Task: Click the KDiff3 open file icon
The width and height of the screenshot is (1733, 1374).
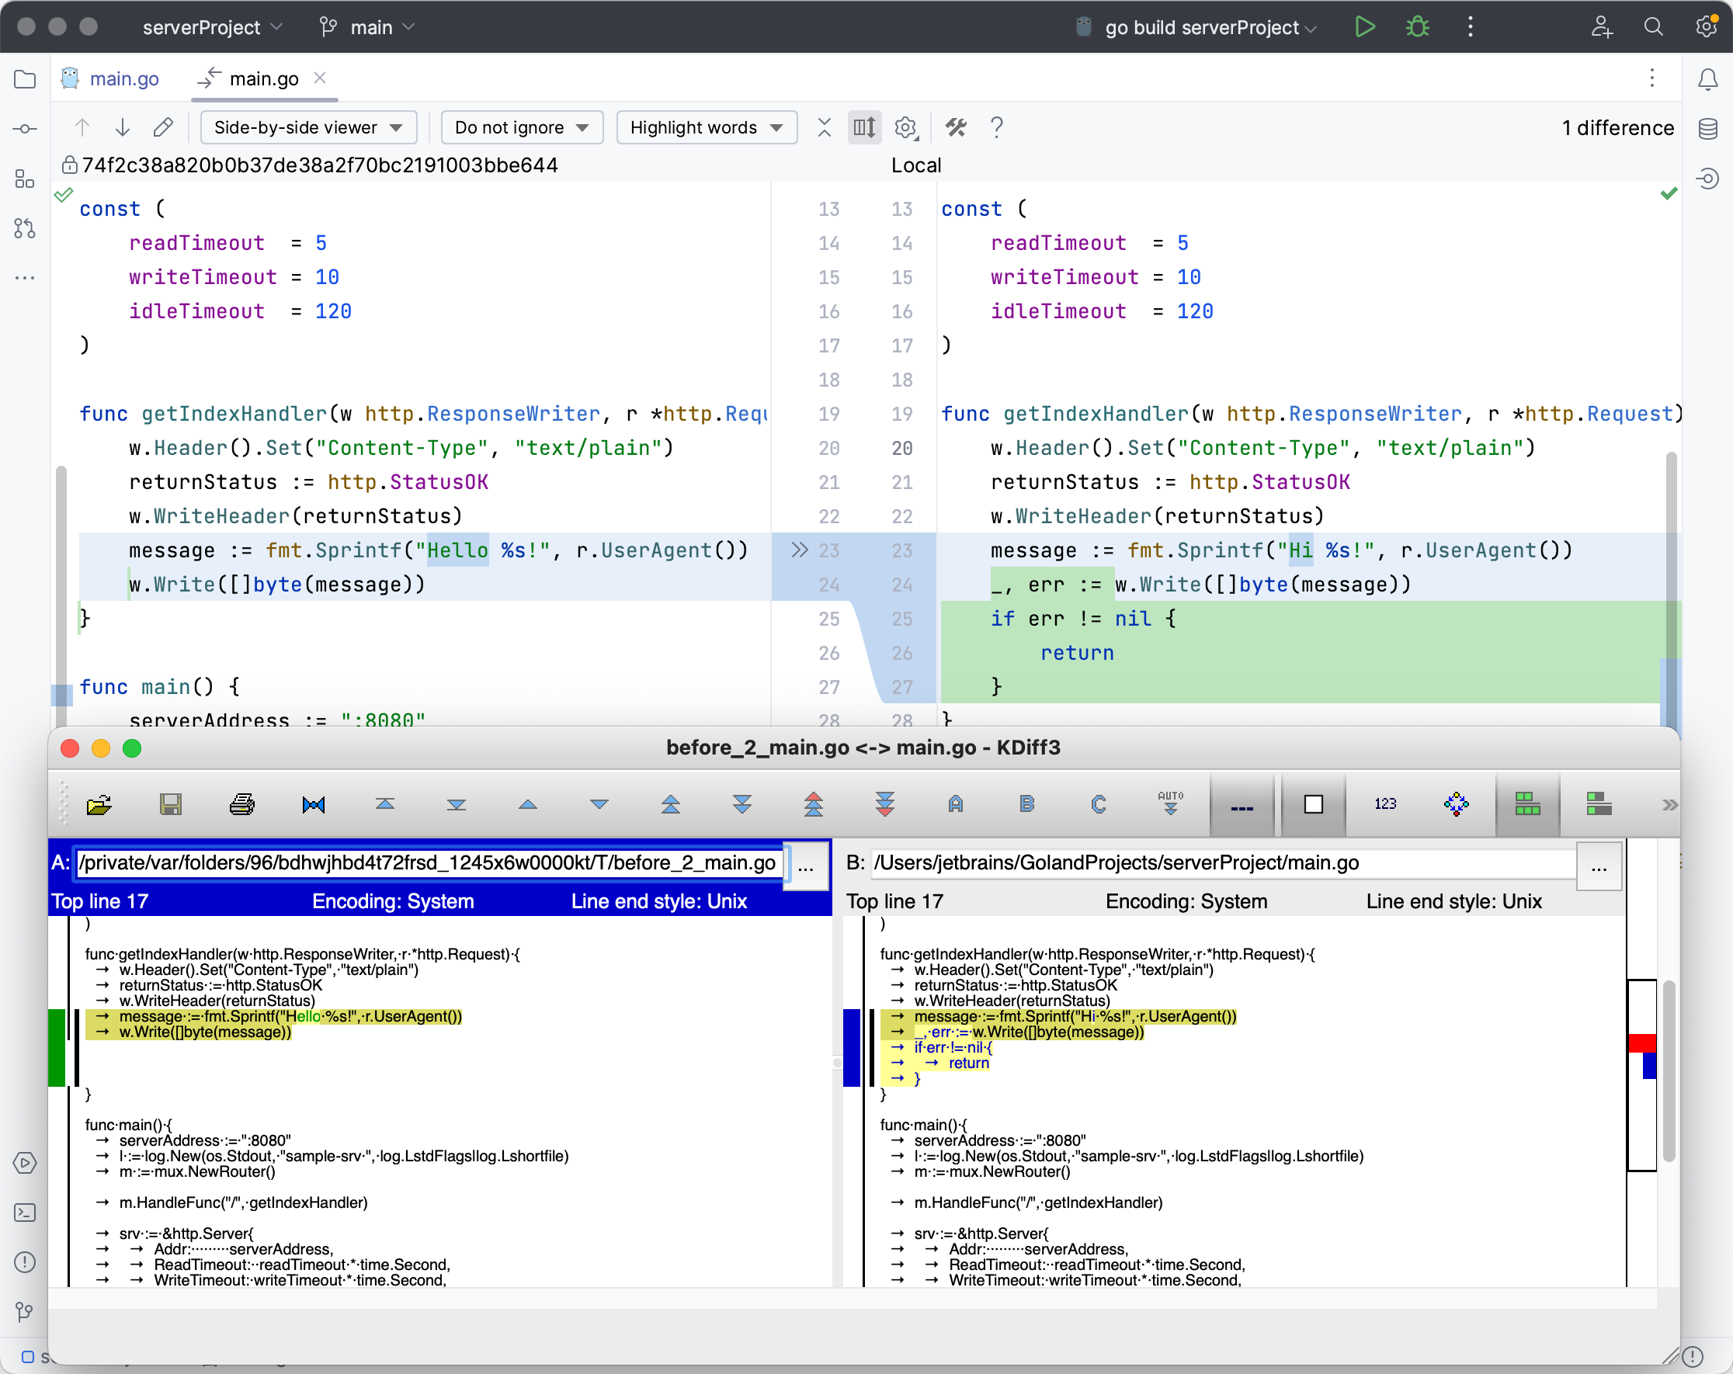Action: click(99, 804)
